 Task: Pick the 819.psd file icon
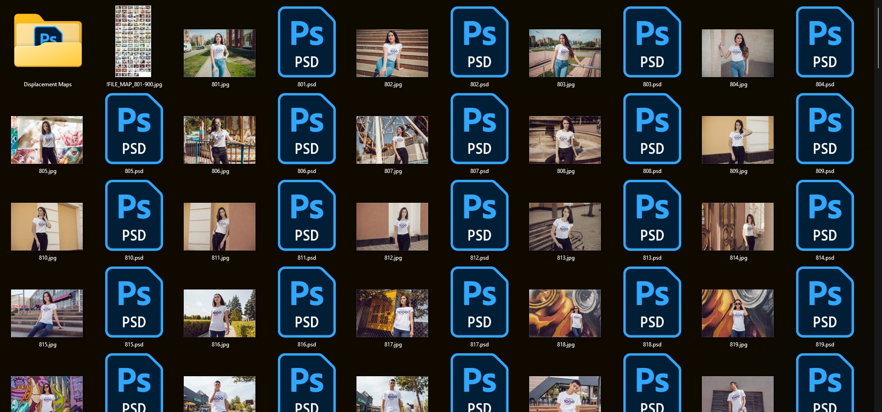(825, 302)
